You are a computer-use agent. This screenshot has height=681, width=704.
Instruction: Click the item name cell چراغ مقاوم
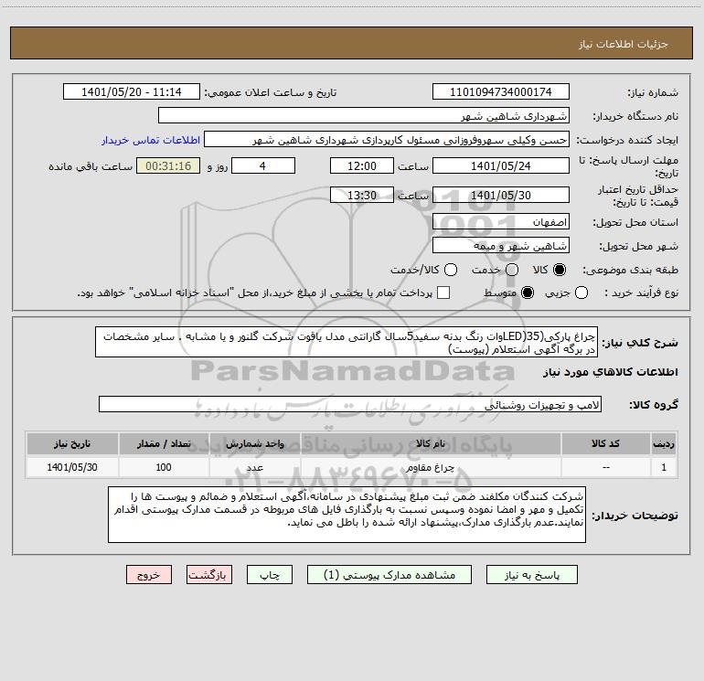431,467
